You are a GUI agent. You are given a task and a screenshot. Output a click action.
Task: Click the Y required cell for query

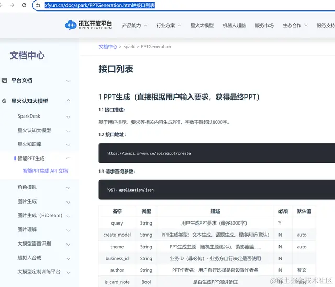[x=283, y=223]
